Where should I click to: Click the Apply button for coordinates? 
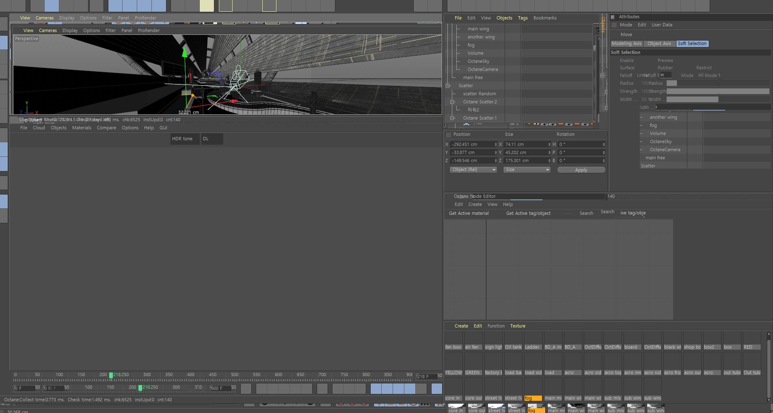581,170
